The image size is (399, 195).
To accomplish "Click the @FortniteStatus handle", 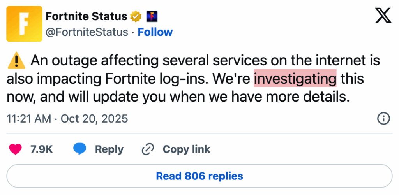I will click(x=87, y=32).
